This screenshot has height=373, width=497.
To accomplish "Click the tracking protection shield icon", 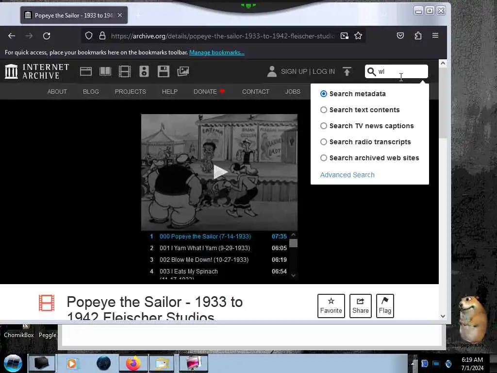I will click(x=89, y=35).
